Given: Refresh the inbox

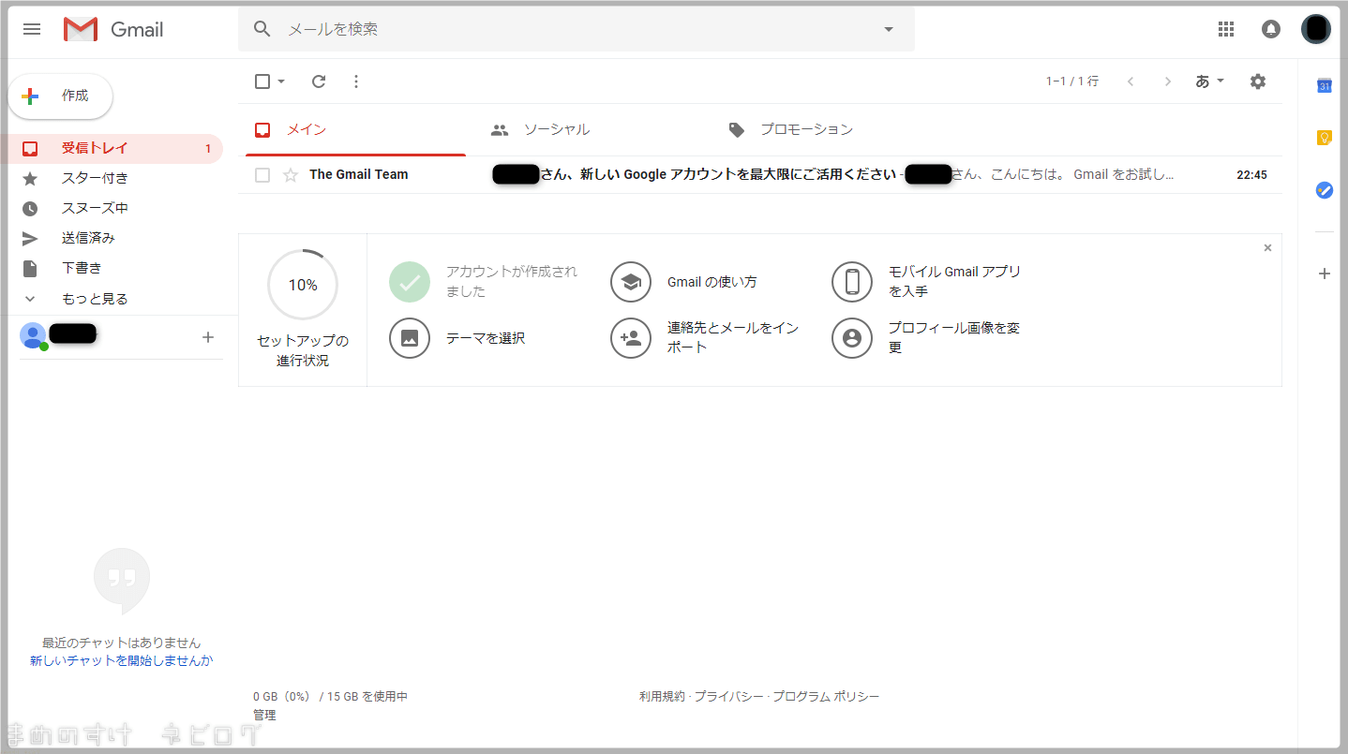Looking at the screenshot, I should (x=319, y=81).
